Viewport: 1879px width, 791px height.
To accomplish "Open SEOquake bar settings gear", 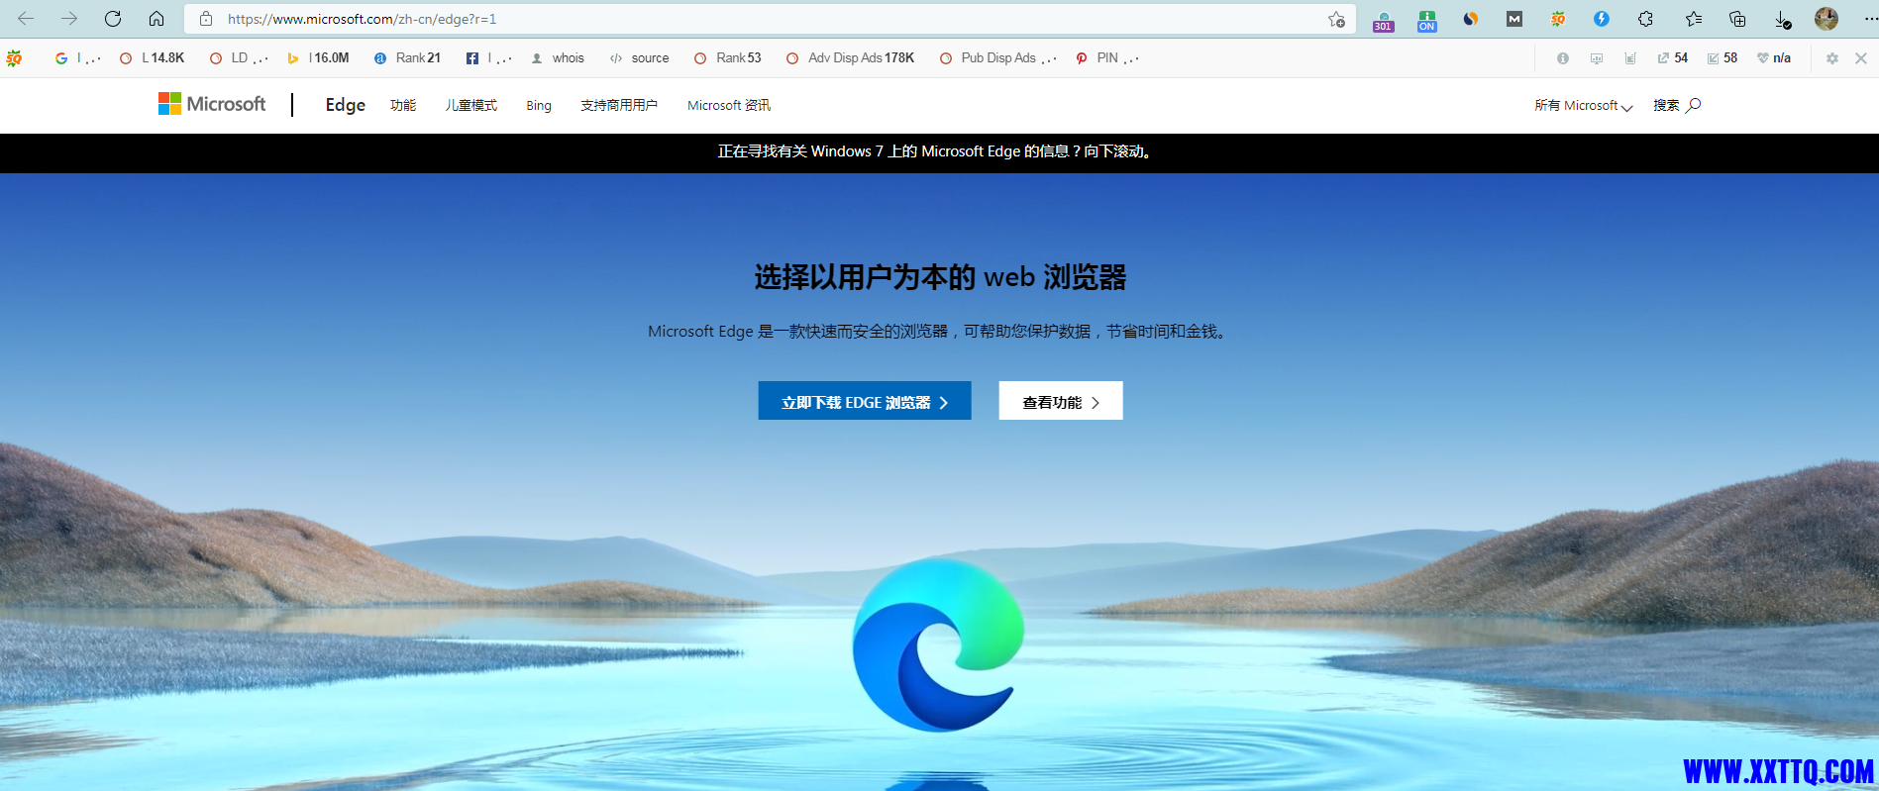I will [x=1832, y=58].
